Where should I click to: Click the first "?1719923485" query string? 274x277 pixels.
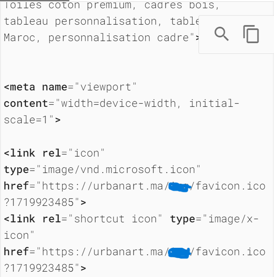[x=41, y=202]
